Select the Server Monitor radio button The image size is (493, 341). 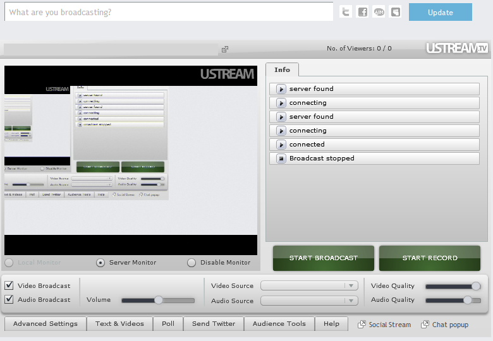100,263
